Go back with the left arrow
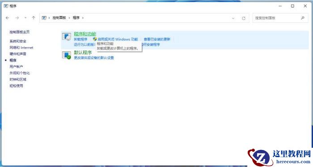 click(x=8, y=18)
